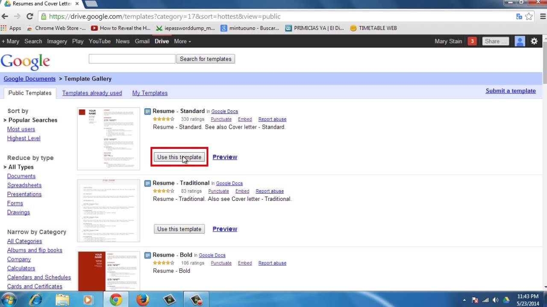This screenshot has height=307, width=547.
Task: Filter by Presentations type
Action: [24, 194]
